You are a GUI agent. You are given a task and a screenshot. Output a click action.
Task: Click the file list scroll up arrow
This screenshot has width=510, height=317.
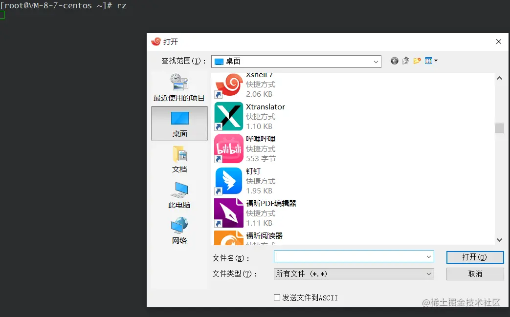point(500,78)
